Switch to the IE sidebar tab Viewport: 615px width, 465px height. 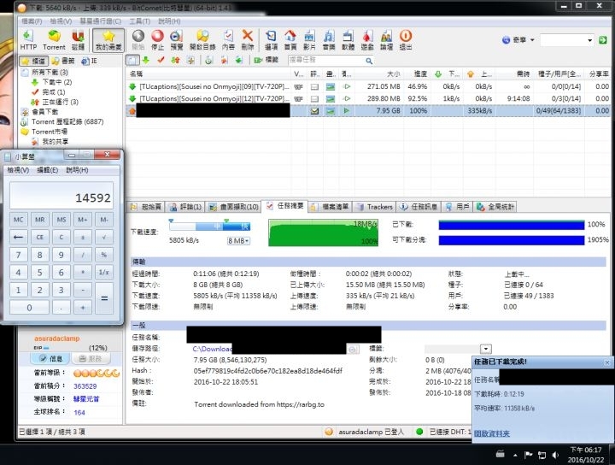pos(89,61)
